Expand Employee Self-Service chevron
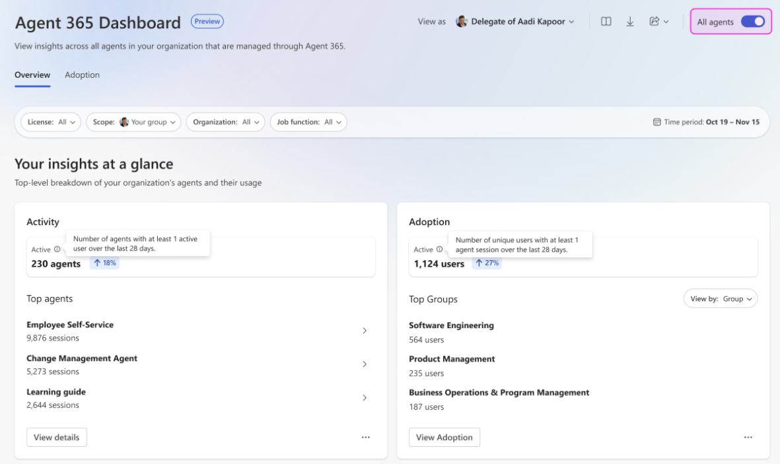780x464 pixels. [365, 331]
